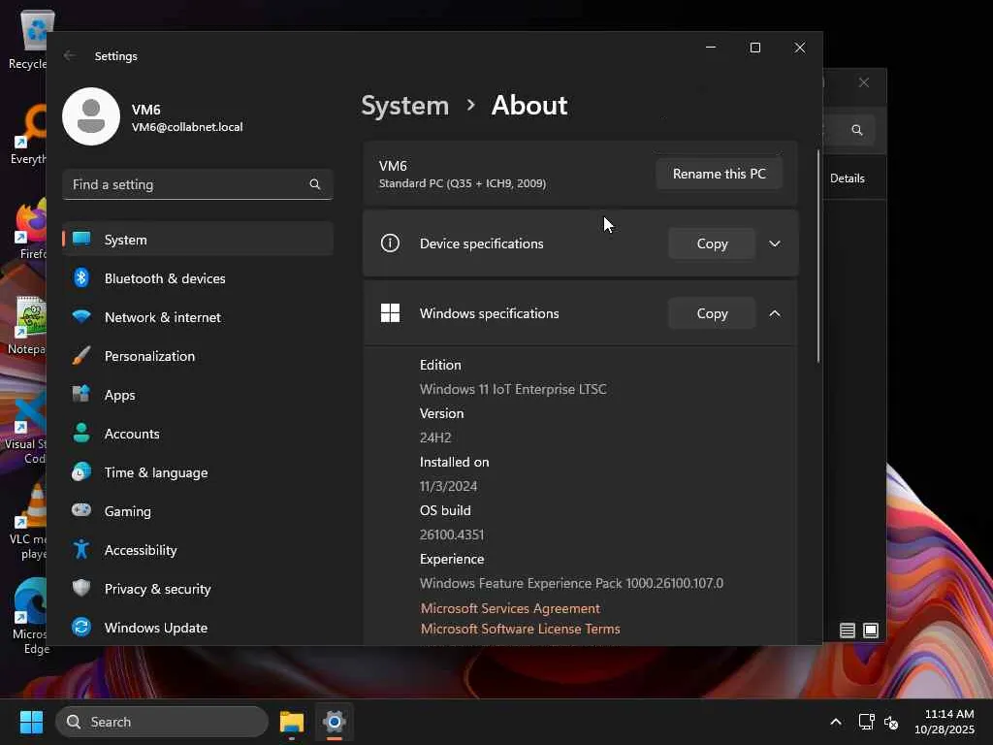Close the background window behind Settings
The height and width of the screenshot is (745, 993).
point(864,82)
